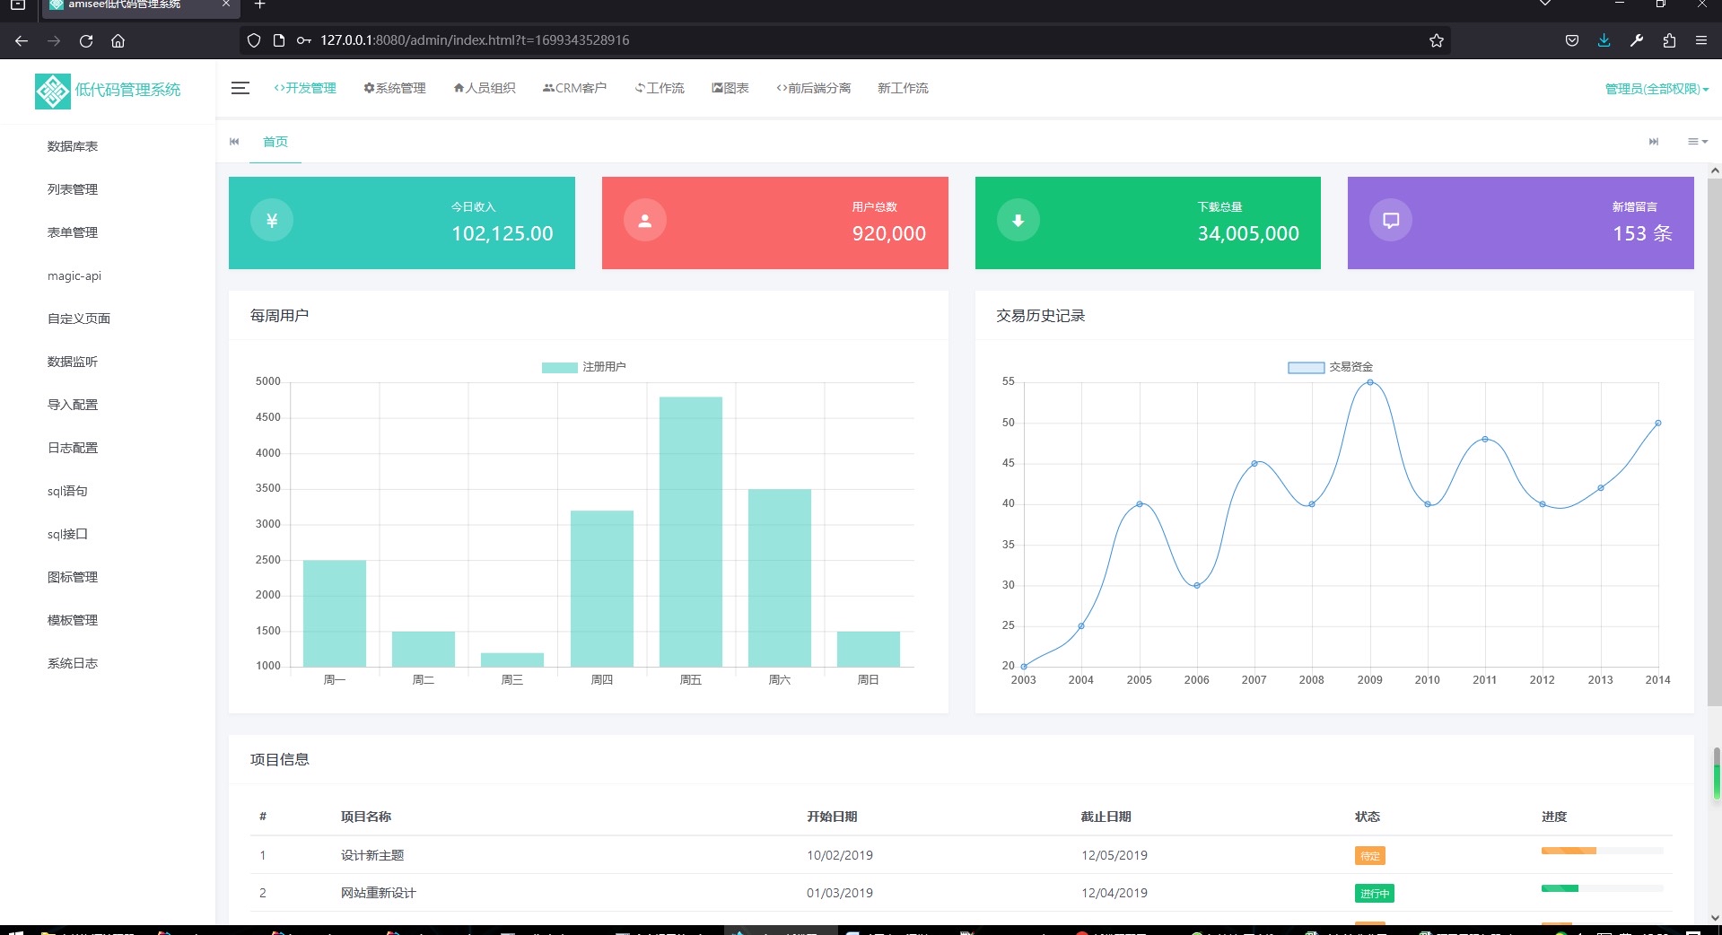Click the 周五 bar in weekly chart

point(690,531)
